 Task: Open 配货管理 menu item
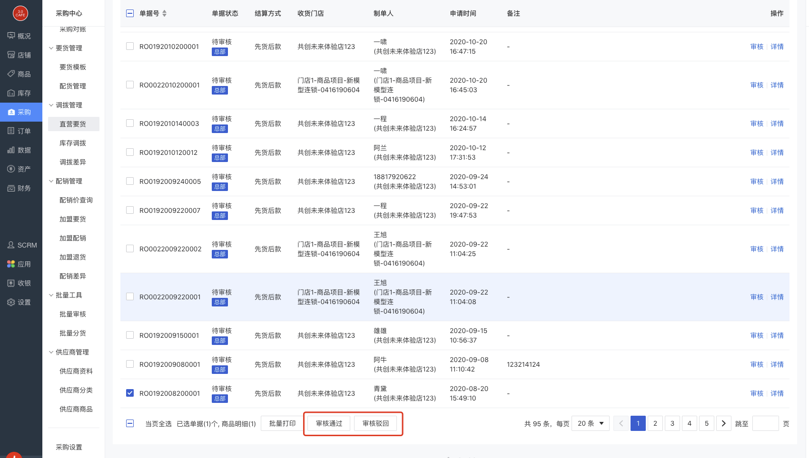tap(73, 86)
